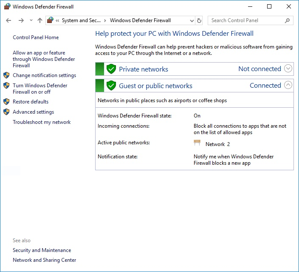Viewport: 299px width, 272px height.
Task: Collapse the Guest or public networks chevron
Action: pos(288,85)
